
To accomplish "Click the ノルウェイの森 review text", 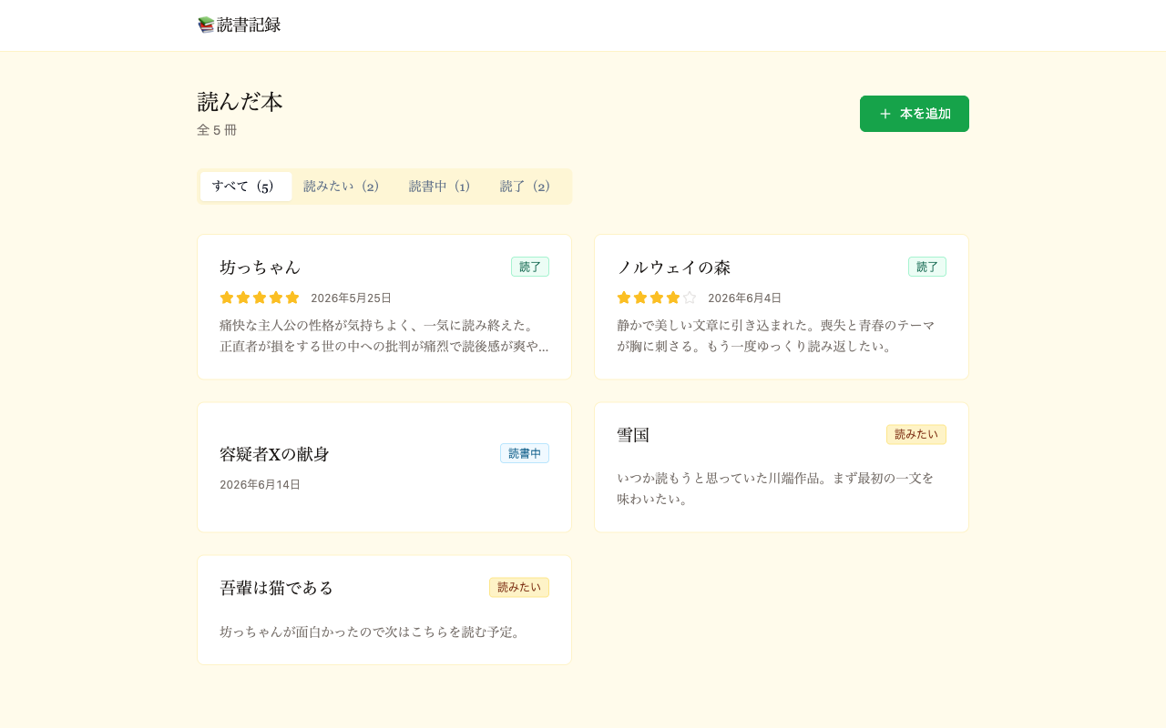I will point(776,336).
